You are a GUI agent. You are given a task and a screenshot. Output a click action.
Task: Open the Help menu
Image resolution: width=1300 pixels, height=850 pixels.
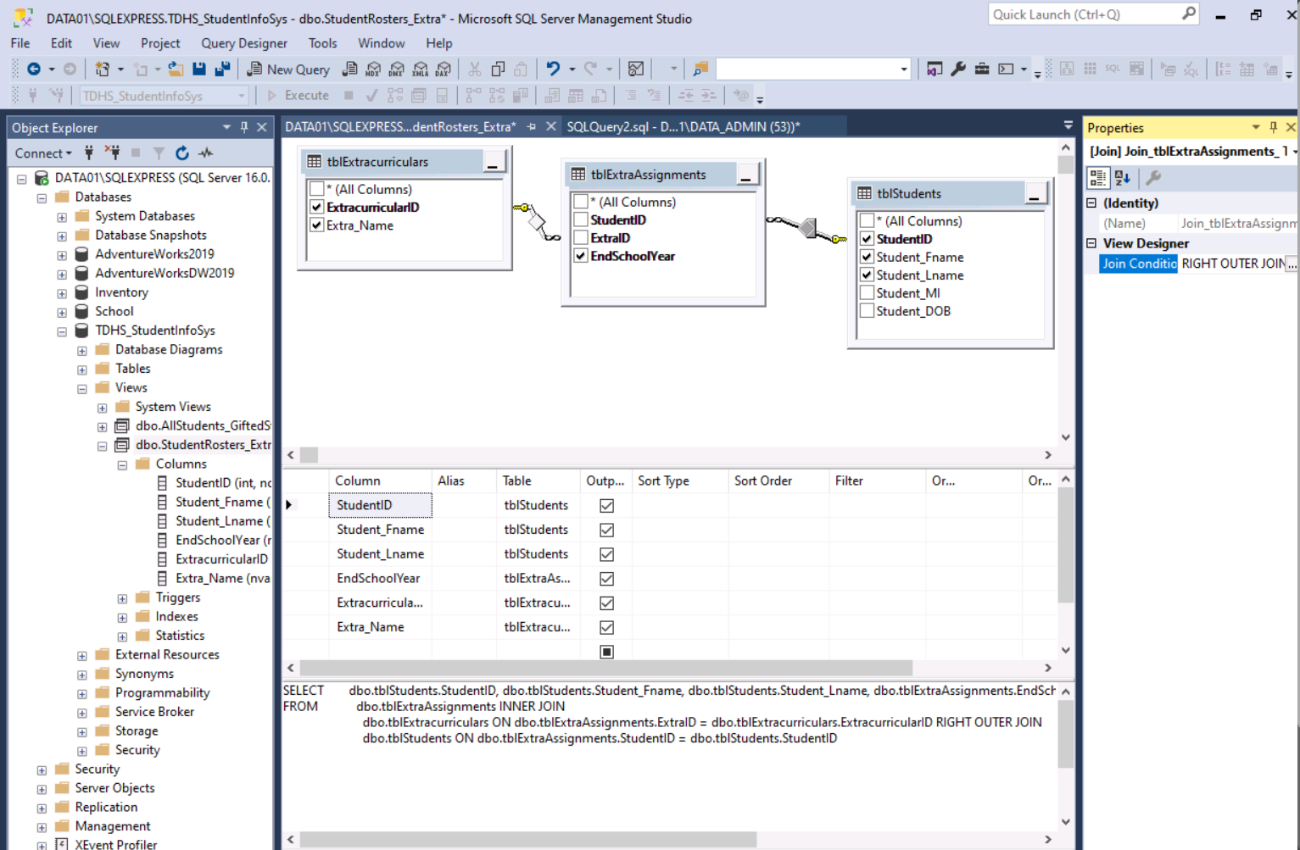438,43
